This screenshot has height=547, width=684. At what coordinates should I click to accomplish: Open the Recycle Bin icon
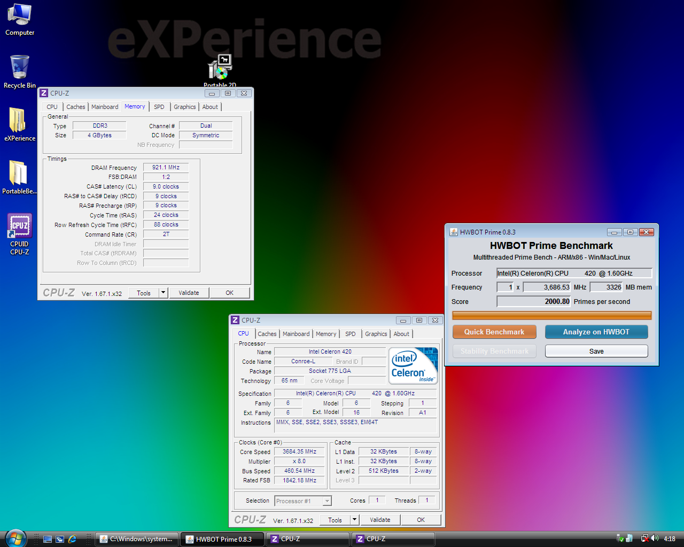pos(20,72)
